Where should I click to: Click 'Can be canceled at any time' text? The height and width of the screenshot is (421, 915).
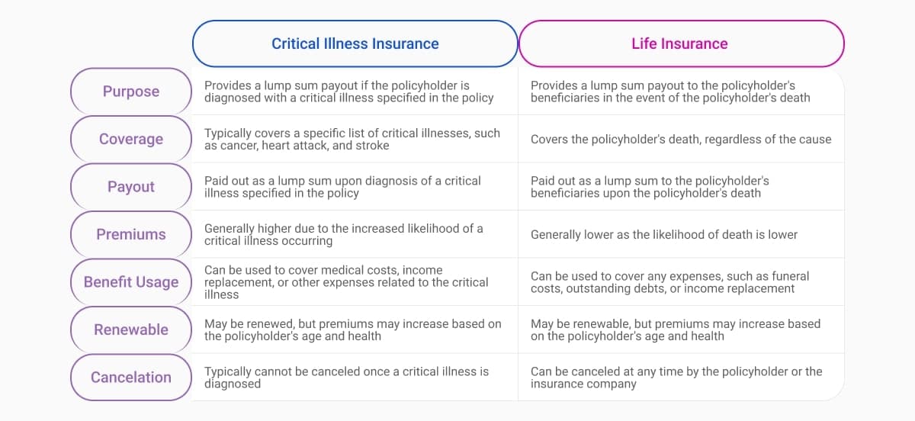pos(676,378)
